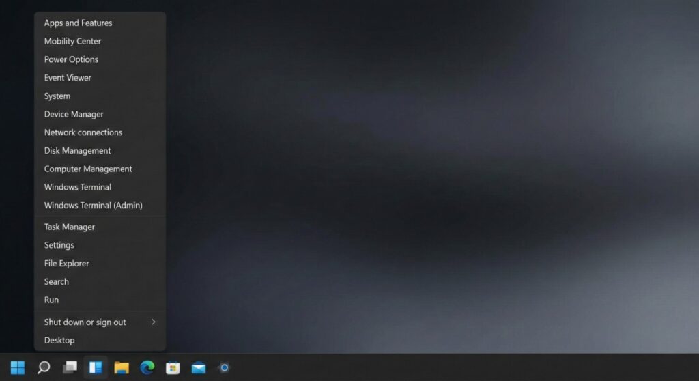Open the Settings gear taskbar icon
Screen dimensions: 699x381
(x=224, y=368)
